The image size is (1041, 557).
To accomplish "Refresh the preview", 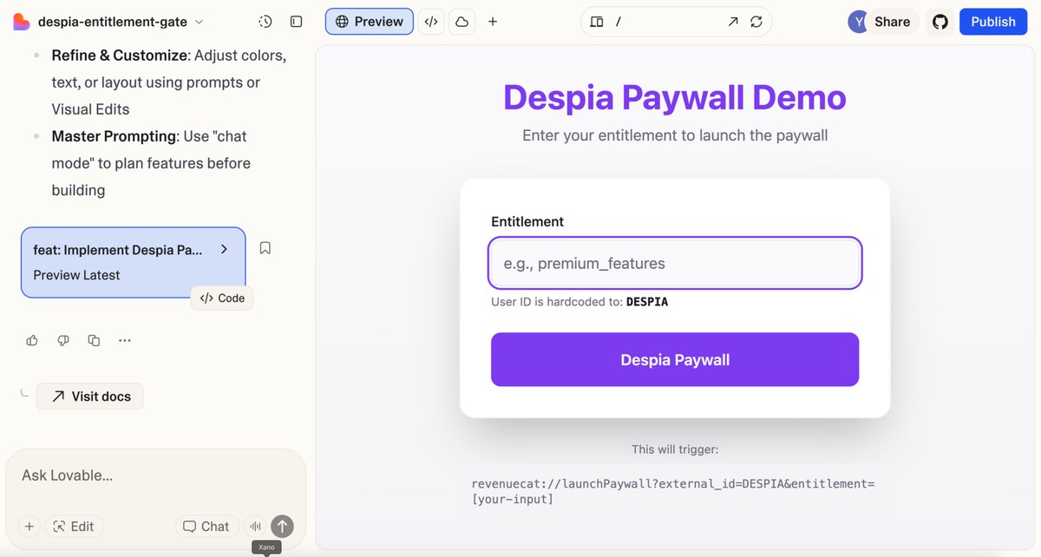I will pyautogui.click(x=756, y=22).
